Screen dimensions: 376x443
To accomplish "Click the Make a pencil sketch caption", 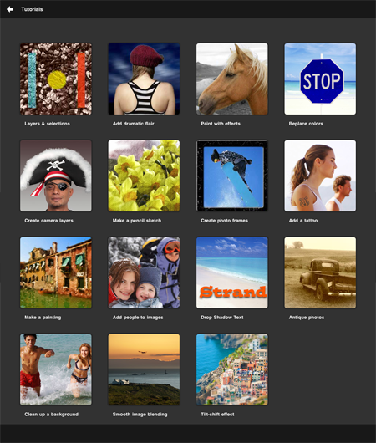I will coord(137,221).
